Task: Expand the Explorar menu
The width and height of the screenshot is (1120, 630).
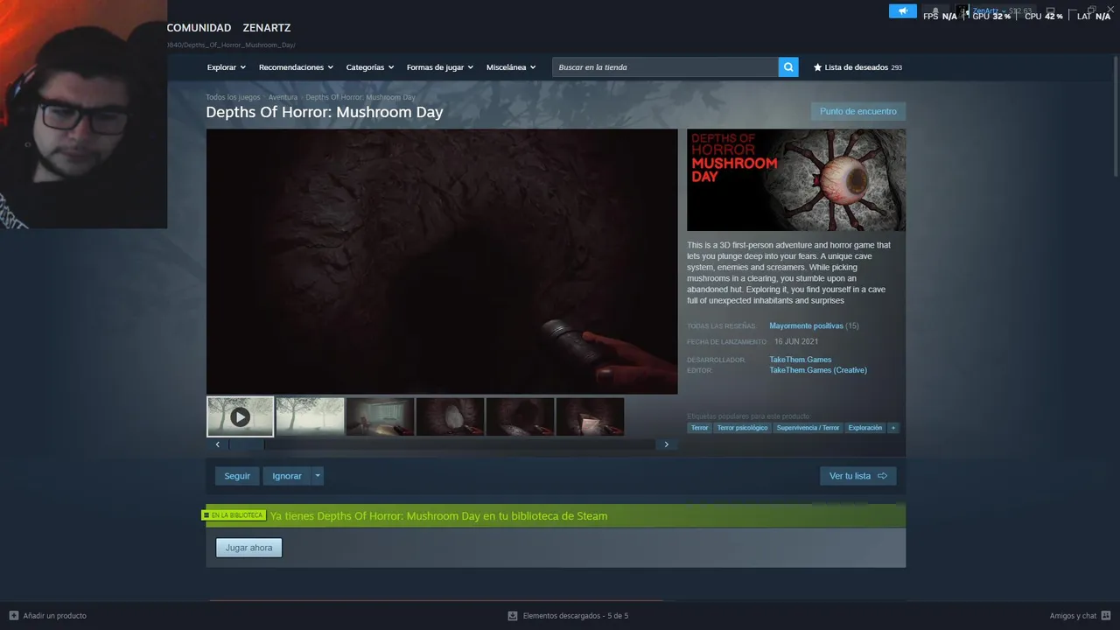Action: [x=227, y=67]
